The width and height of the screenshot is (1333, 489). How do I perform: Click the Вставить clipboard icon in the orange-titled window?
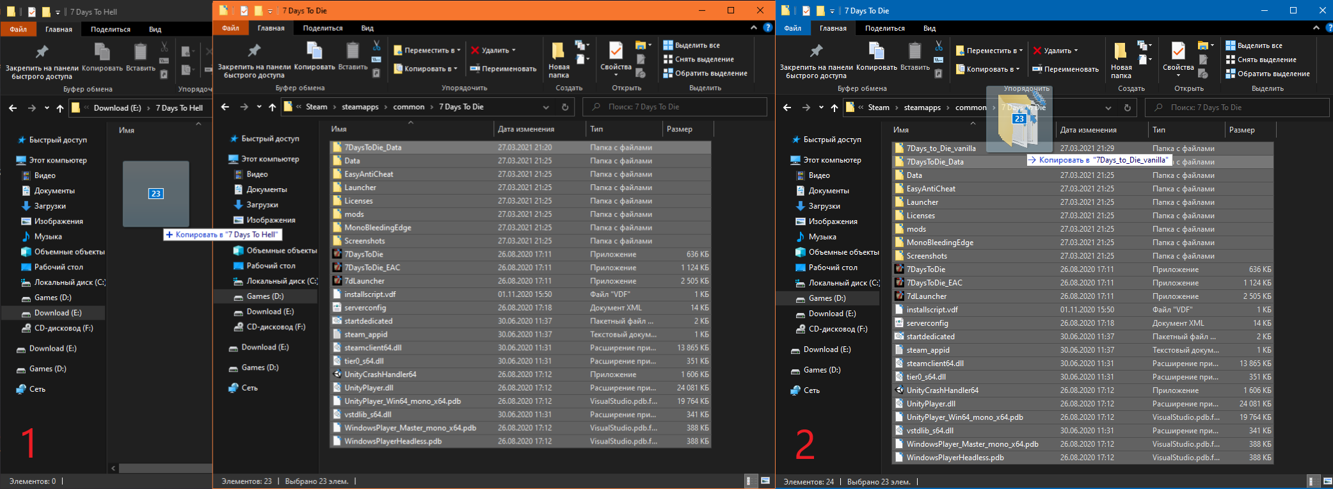click(x=353, y=51)
